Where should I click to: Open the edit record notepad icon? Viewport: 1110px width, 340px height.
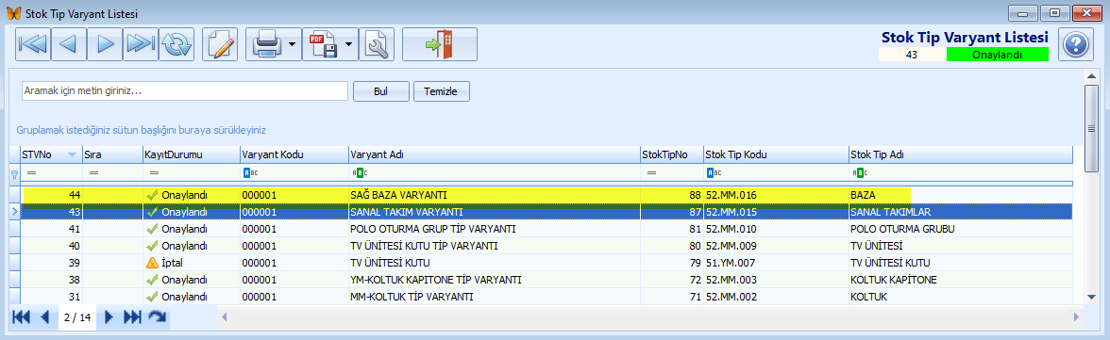pos(220,44)
